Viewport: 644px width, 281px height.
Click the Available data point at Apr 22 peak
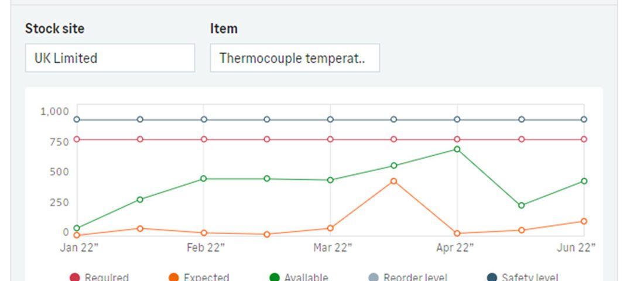tap(457, 149)
